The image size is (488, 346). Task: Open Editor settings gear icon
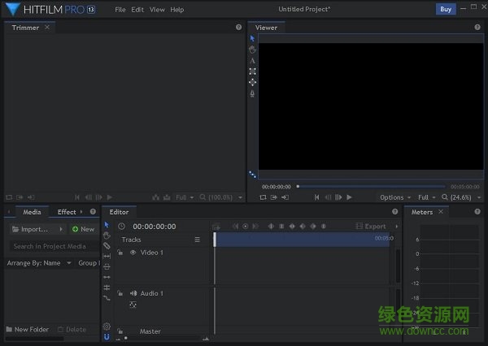pos(107,327)
